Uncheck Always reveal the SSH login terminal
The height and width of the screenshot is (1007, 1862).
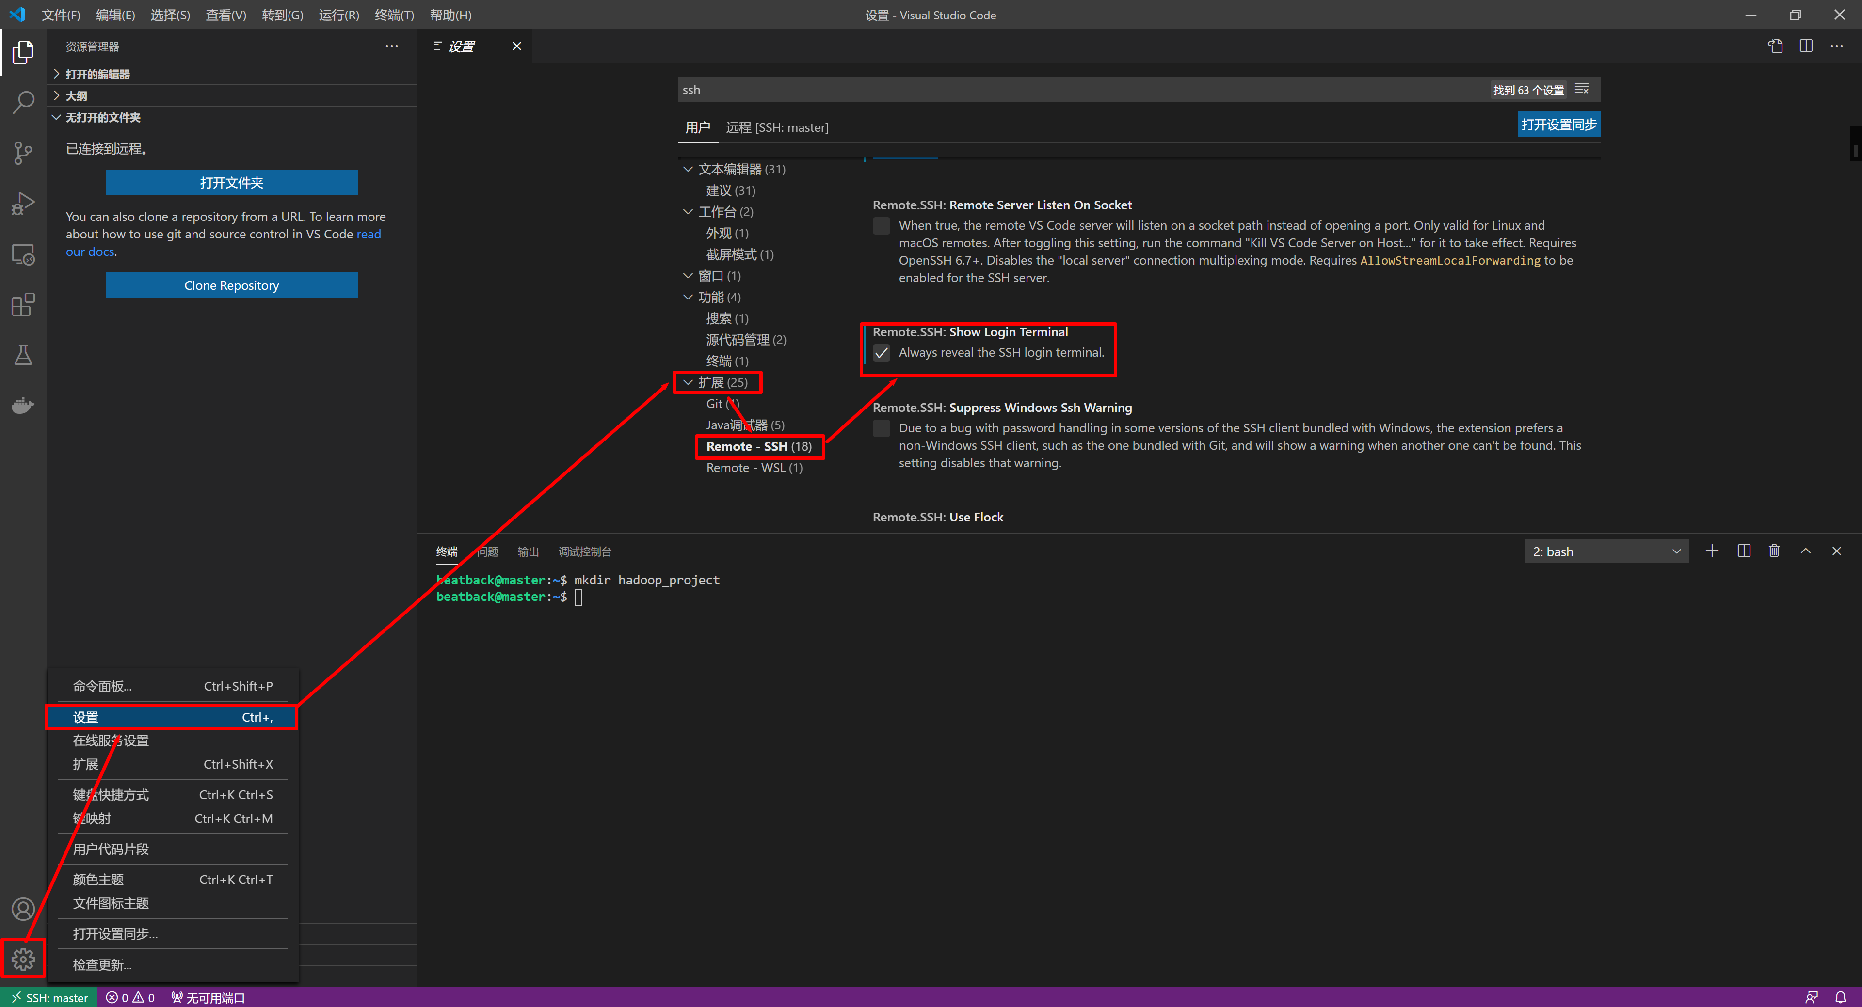882,352
